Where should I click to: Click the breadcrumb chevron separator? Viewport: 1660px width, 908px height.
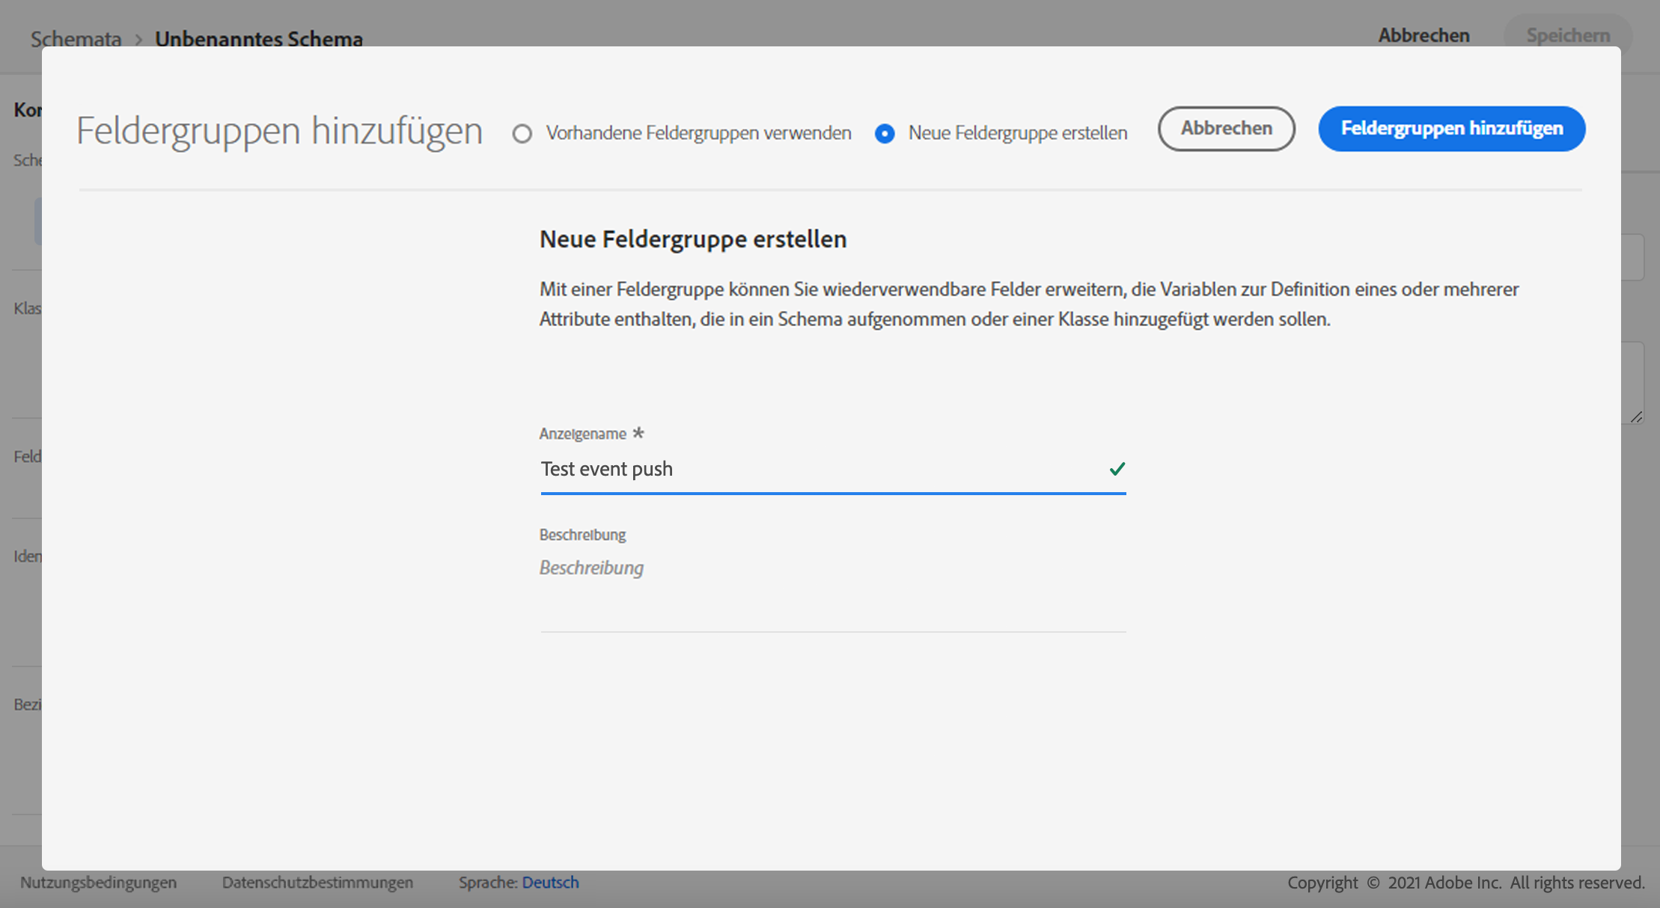[x=138, y=40]
